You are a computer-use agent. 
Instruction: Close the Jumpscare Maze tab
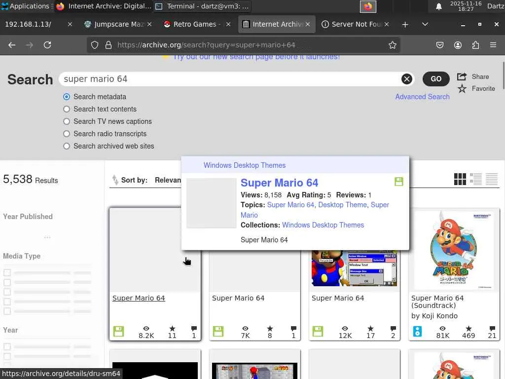pyautogui.click(x=149, y=24)
